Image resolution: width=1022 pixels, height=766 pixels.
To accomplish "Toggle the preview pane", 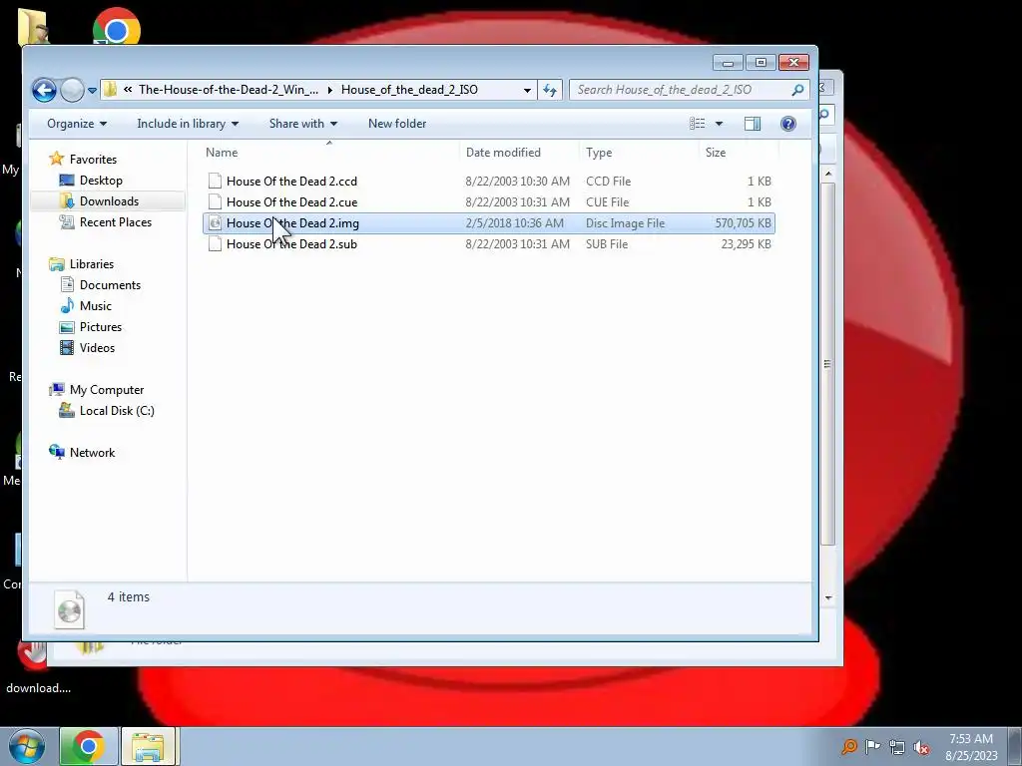I will click(753, 124).
